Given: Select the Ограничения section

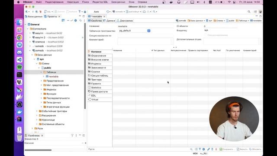Looking at the screenshot, I should coord(100,56).
